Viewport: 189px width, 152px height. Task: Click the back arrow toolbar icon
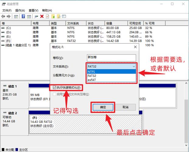click(3, 16)
